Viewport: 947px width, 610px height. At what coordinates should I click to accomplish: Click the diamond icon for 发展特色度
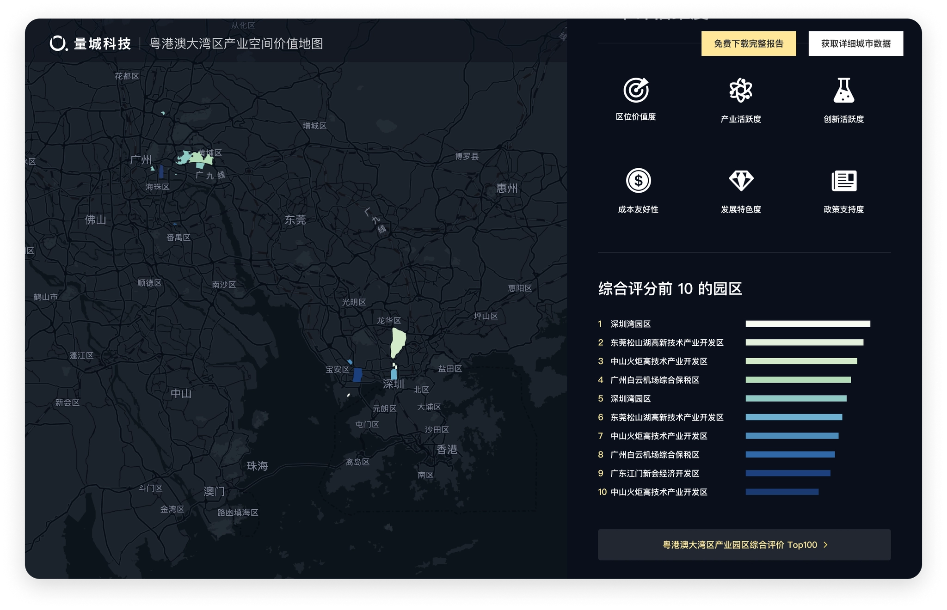tap(741, 181)
